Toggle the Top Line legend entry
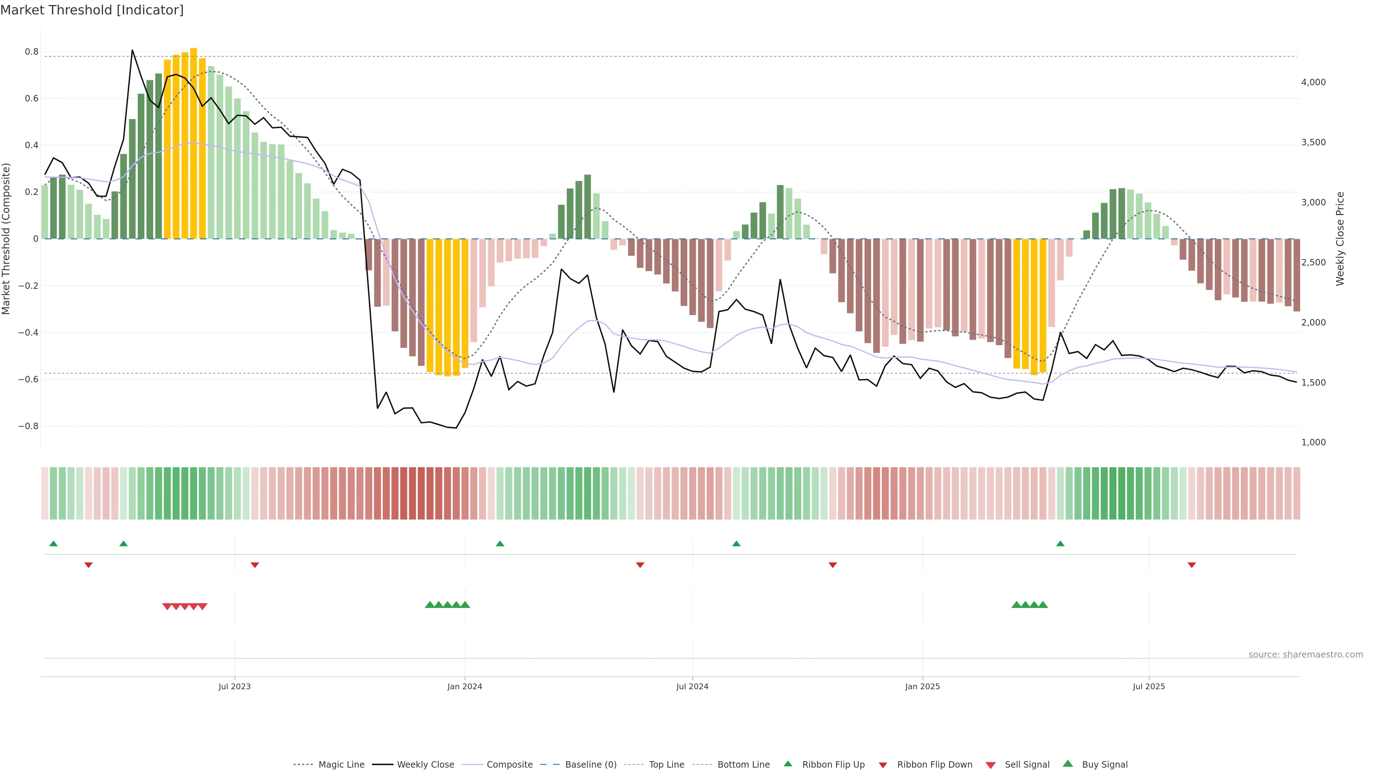This screenshot has width=1381, height=777. [x=666, y=765]
